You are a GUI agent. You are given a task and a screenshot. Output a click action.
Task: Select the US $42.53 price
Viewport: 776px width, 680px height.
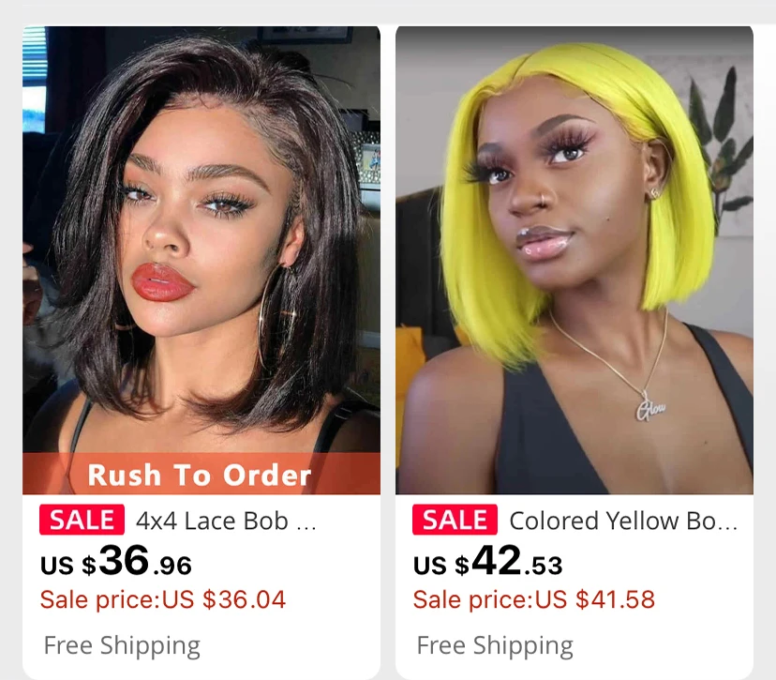(x=488, y=561)
